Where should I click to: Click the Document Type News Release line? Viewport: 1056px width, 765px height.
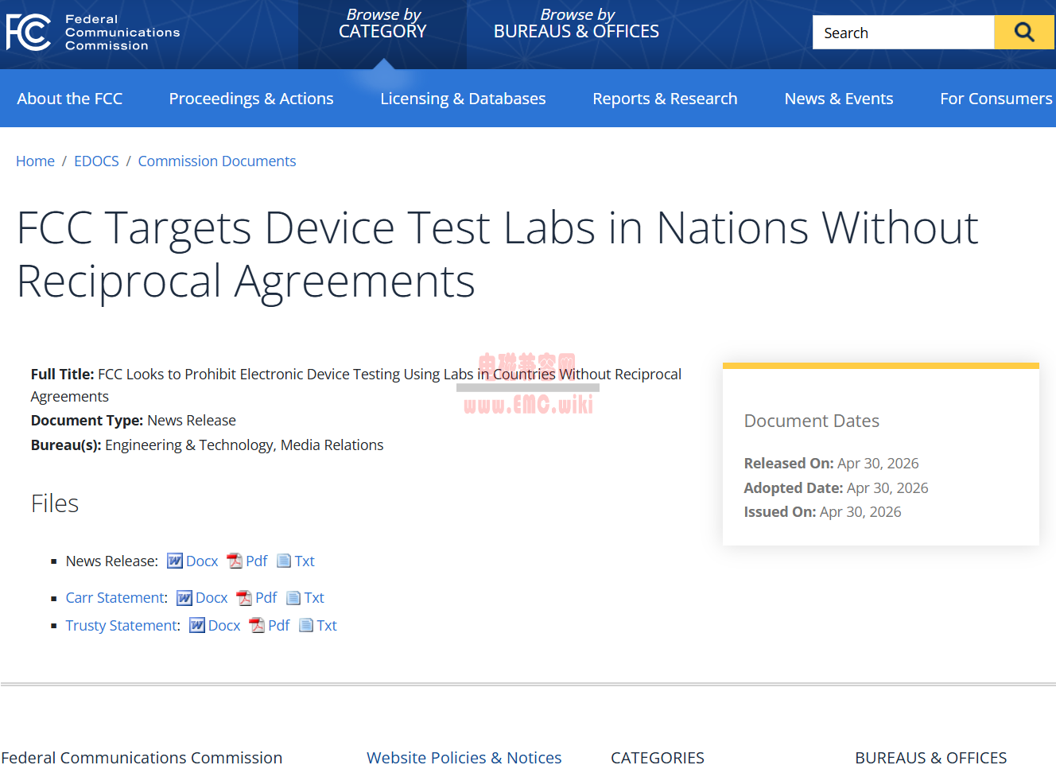134,421
